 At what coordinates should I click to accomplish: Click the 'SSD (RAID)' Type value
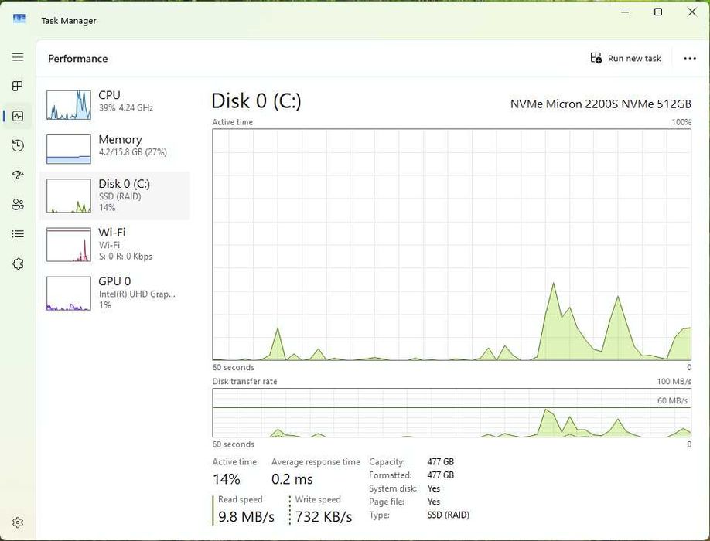click(x=448, y=515)
